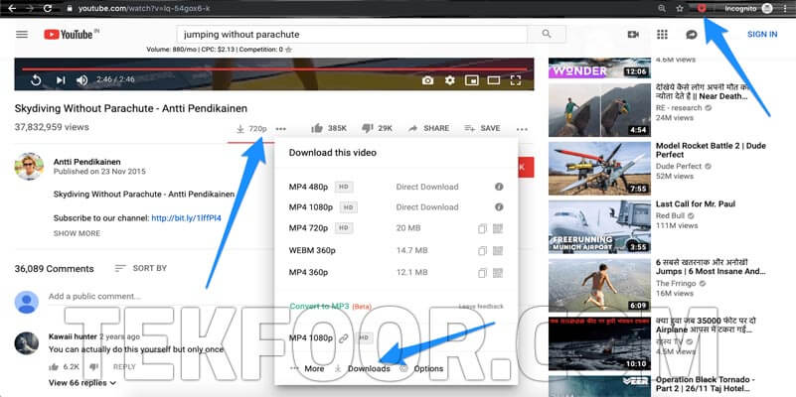Viewport: 796px width, 397px height.
Task: Expand the More options in download panel
Action: pyautogui.click(x=307, y=368)
